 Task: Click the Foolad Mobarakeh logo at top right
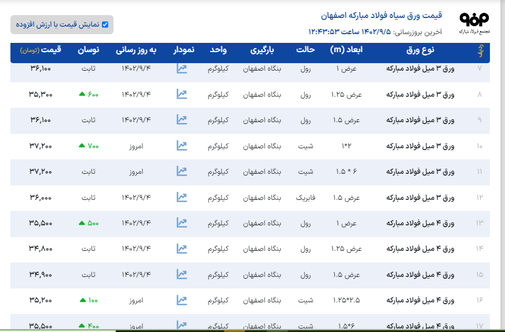click(474, 23)
